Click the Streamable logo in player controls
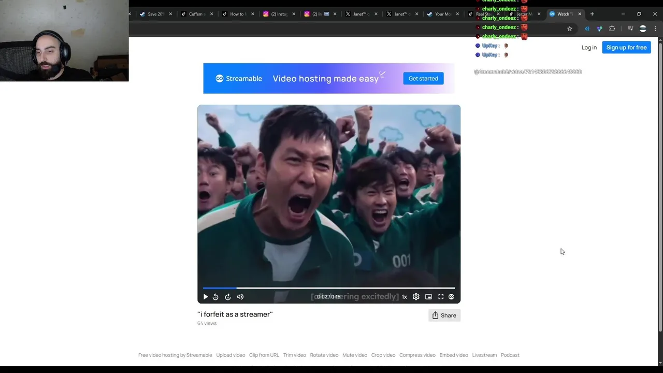The width and height of the screenshot is (663, 373). (x=451, y=297)
